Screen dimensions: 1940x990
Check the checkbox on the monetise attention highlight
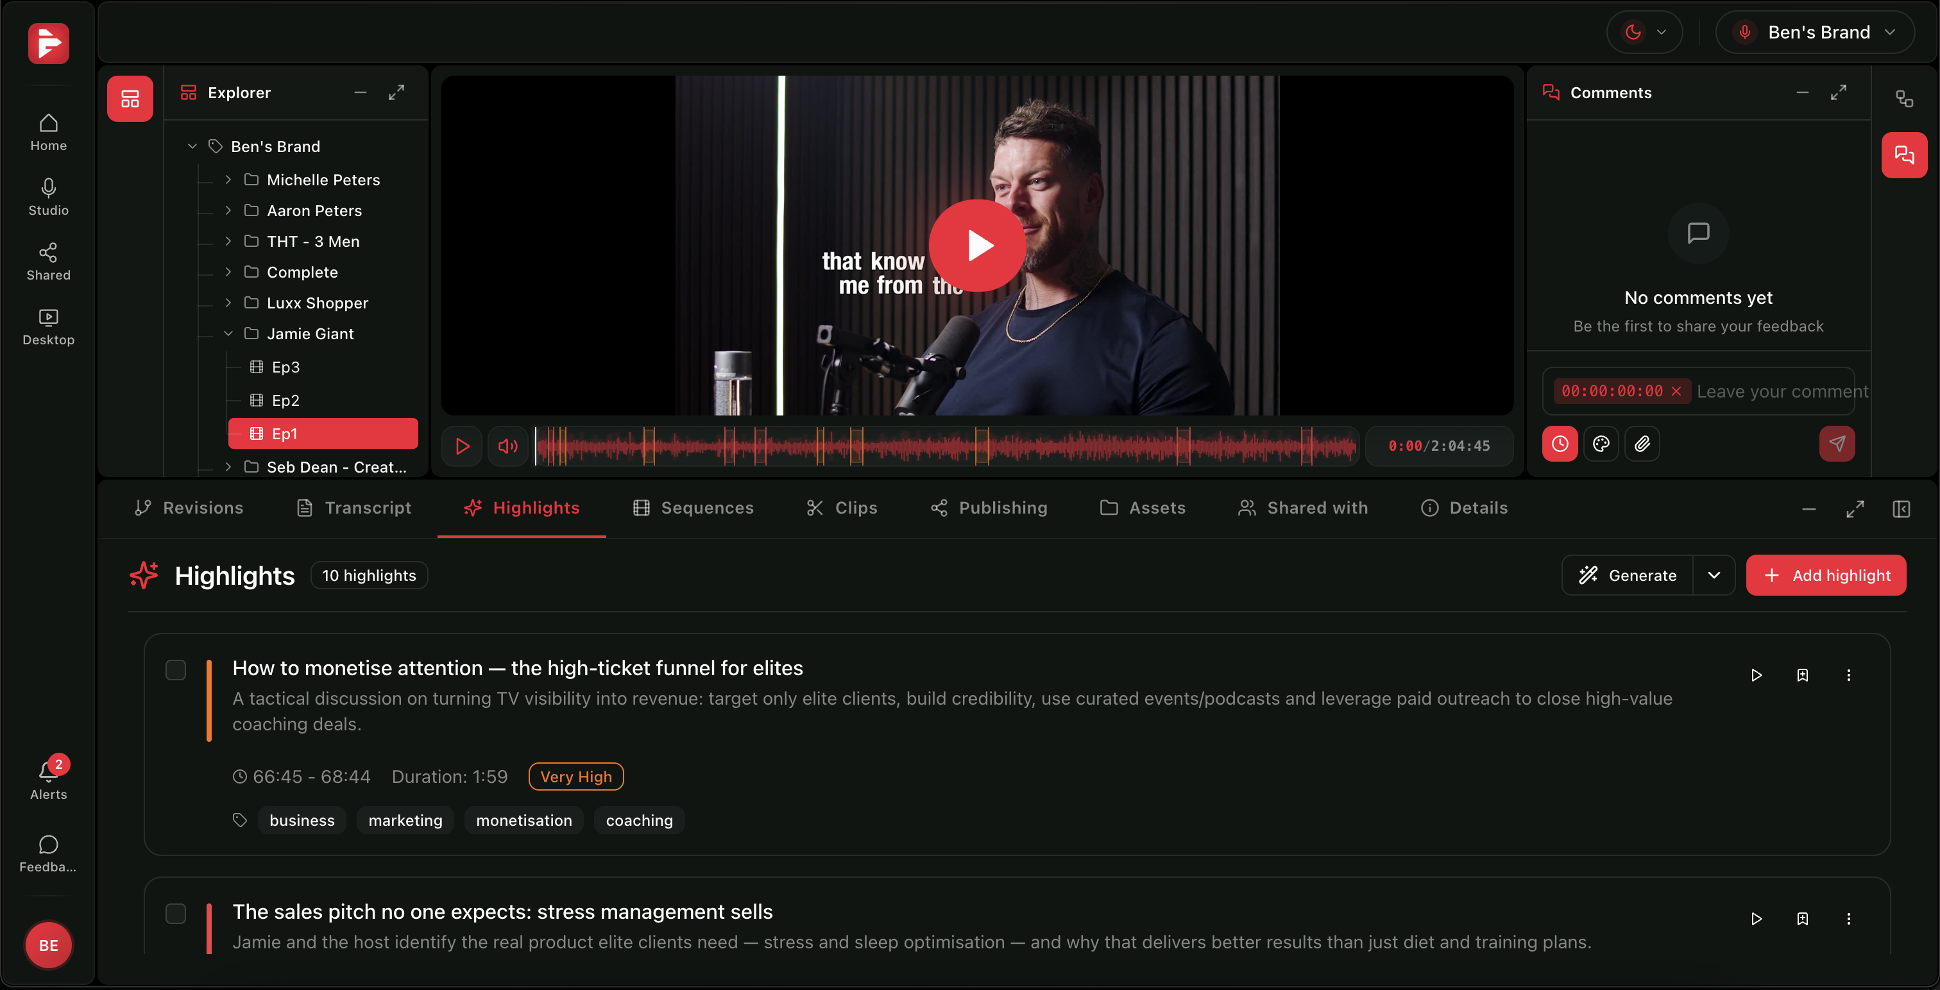(176, 669)
